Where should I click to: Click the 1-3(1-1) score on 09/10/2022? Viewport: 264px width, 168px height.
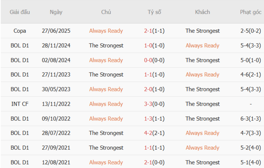click(x=154, y=119)
